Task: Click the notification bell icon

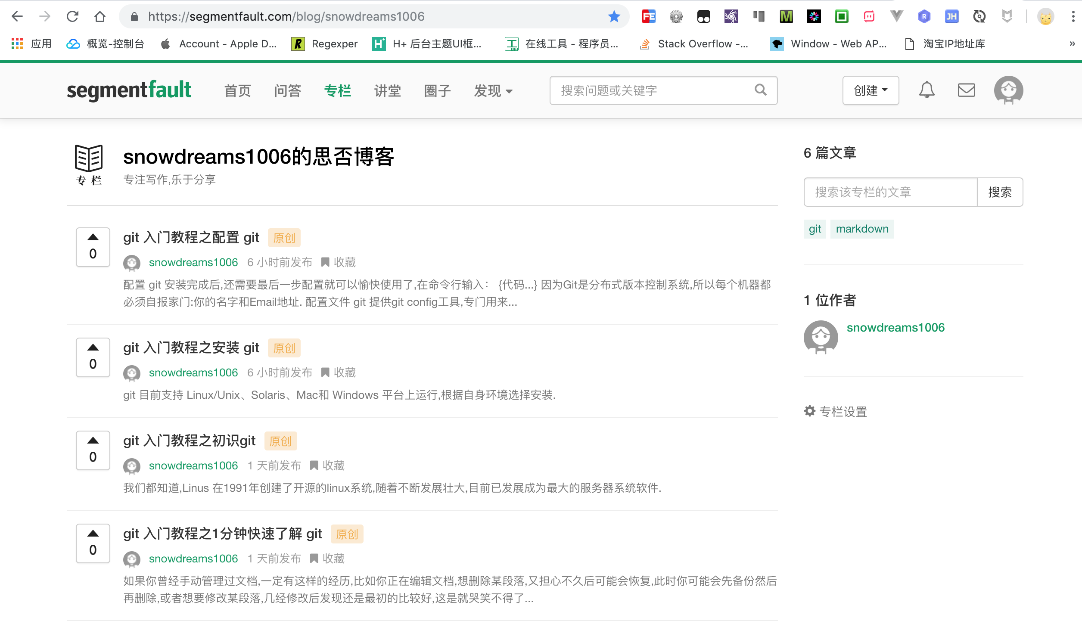Action: (x=927, y=90)
